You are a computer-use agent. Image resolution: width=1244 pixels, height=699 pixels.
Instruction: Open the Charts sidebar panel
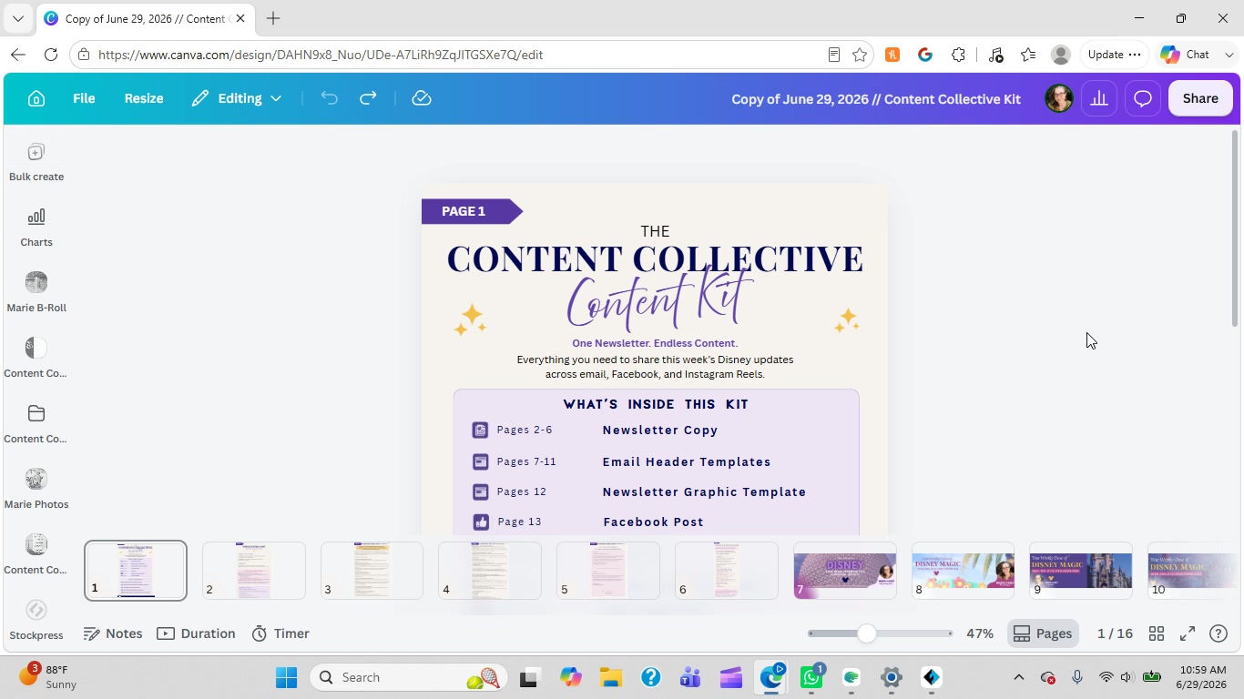[36, 228]
